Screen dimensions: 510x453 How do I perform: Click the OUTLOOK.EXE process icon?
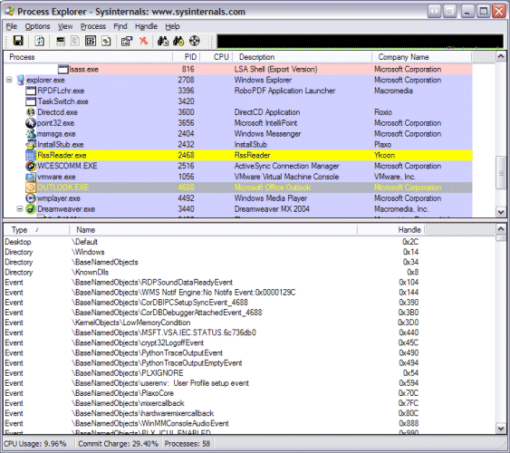[x=31, y=188]
